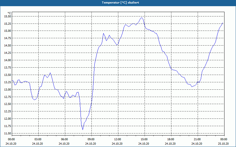
Task: Select the 24.10.20 date under 09:00
Action: coord(91,143)
